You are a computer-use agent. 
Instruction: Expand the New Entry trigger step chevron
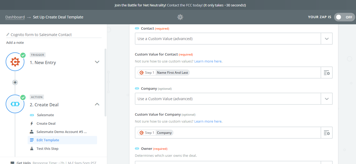click(x=97, y=62)
